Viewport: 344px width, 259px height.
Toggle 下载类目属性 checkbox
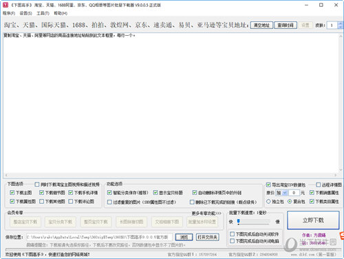coord(312,201)
